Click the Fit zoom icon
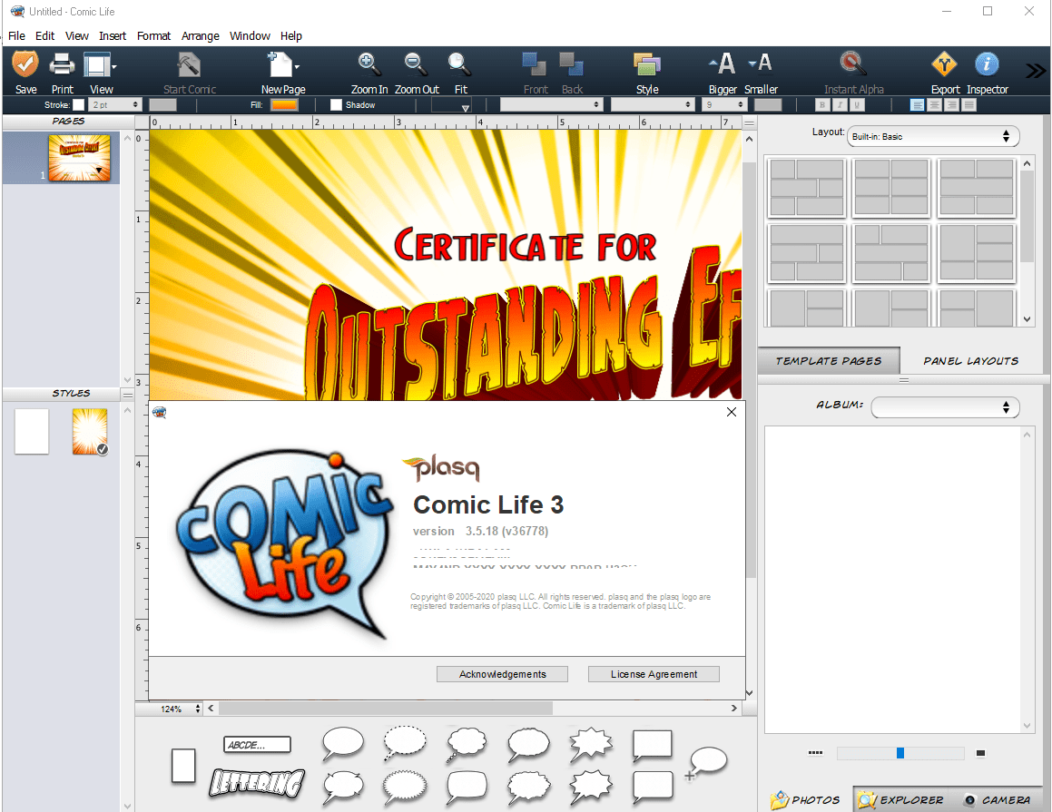Screen dimensions: 1052x812 tap(459, 64)
